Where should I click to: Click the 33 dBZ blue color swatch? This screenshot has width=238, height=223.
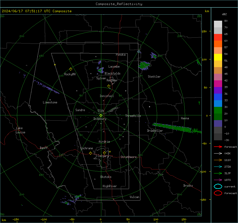click(218, 97)
